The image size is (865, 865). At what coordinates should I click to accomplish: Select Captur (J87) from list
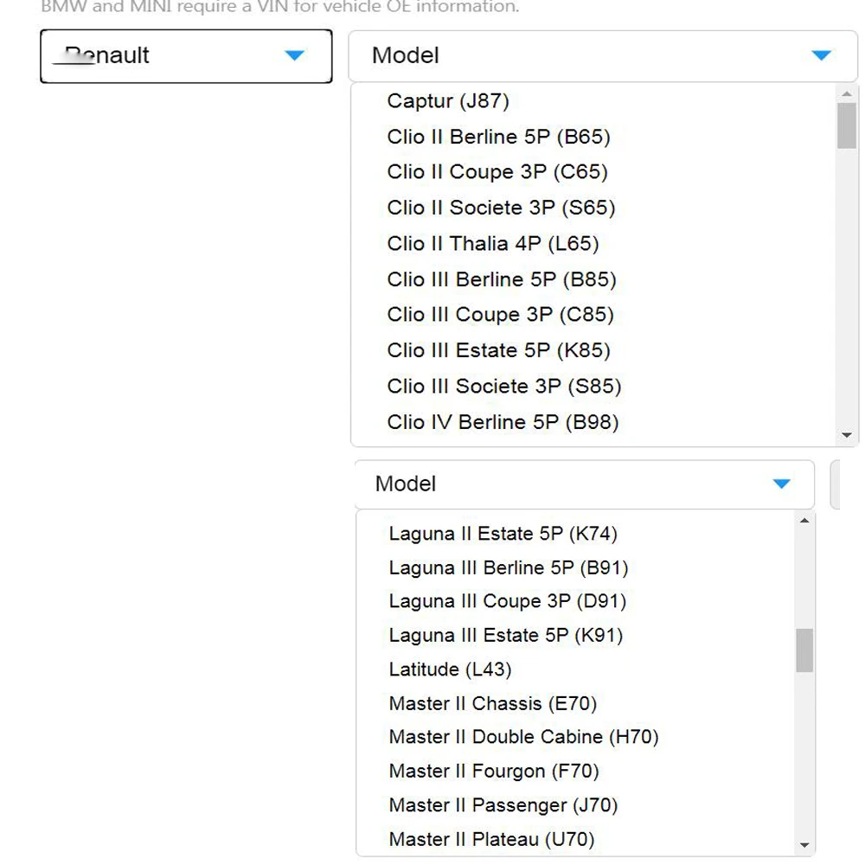448,101
